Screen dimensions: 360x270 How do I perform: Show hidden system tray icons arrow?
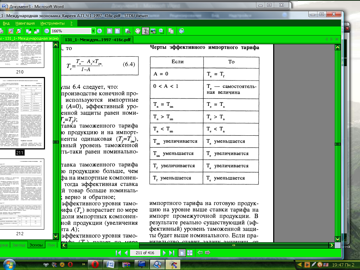tap(300, 265)
